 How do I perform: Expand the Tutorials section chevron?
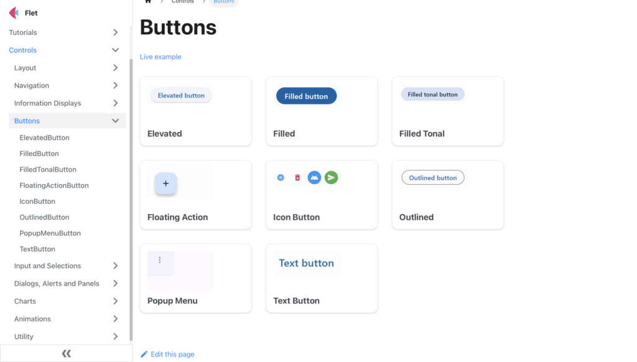(116, 32)
